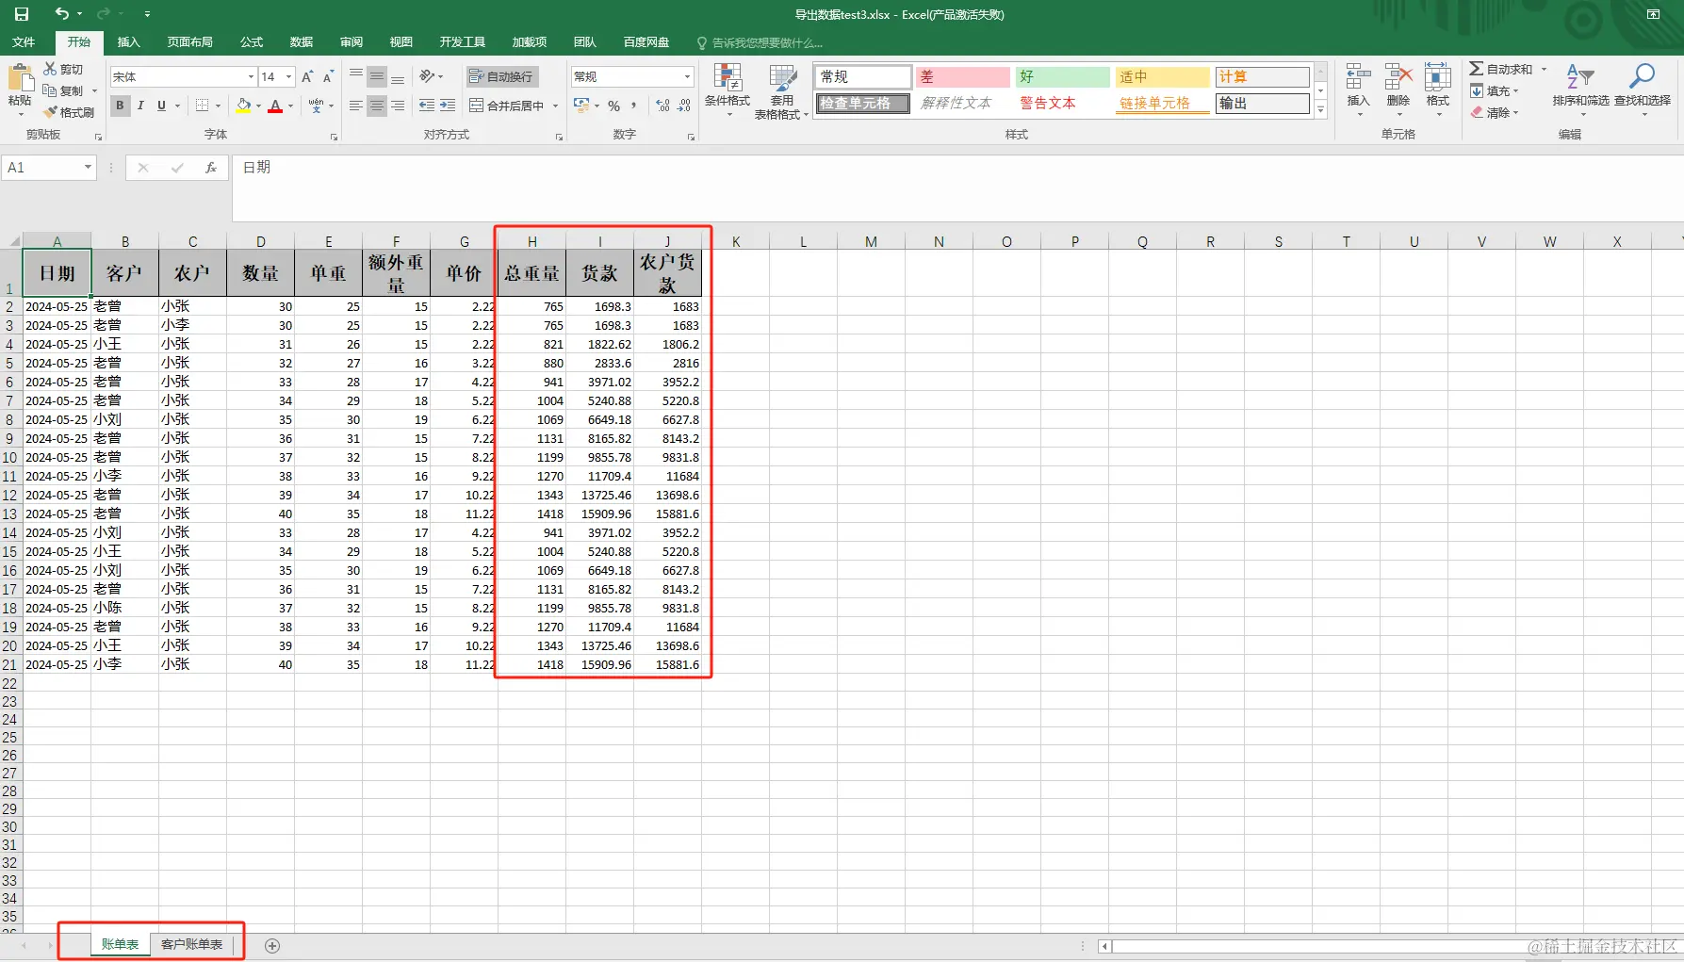The width and height of the screenshot is (1684, 962).
Task: Open the font name dropdown (宋体)
Action: click(251, 76)
